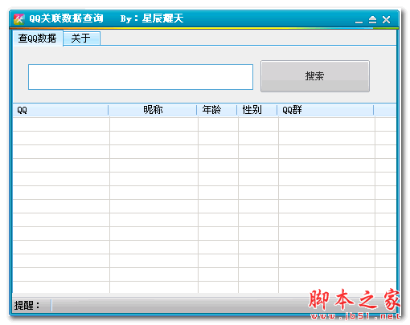
Task: Click the title text QQ关联数据查询
Action: point(66,18)
